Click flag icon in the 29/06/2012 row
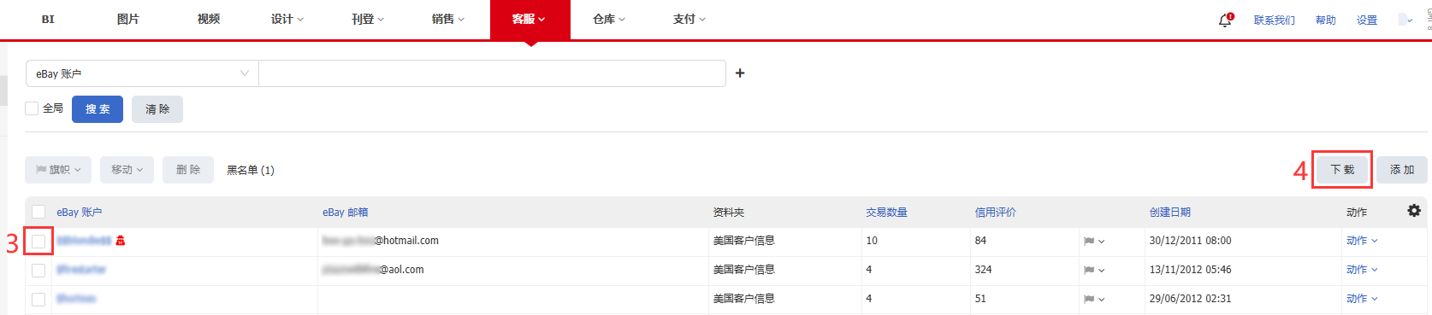Image resolution: width=1432 pixels, height=315 pixels. tap(1094, 300)
